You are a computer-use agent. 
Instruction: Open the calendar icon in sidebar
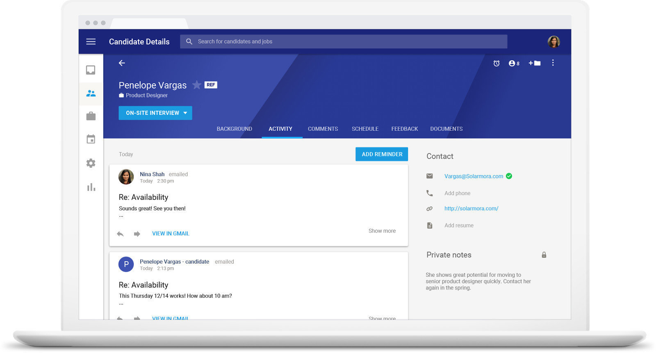pos(91,139)
